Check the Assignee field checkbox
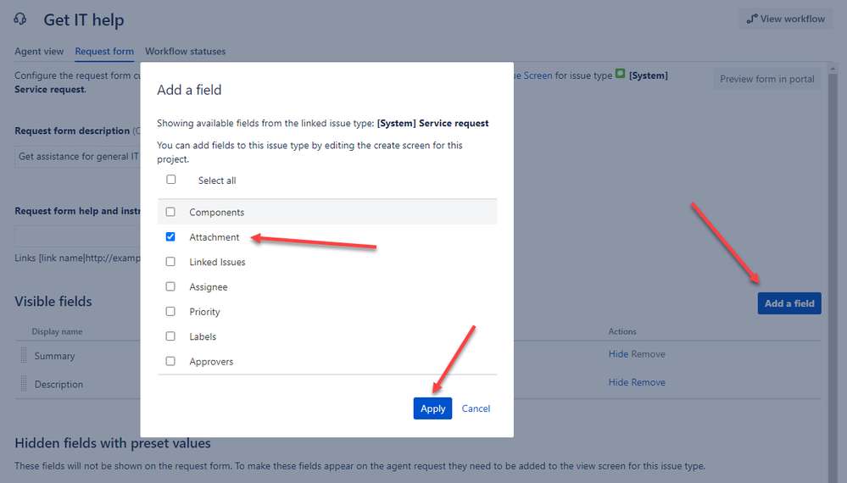847x483 pixels. 170,286
